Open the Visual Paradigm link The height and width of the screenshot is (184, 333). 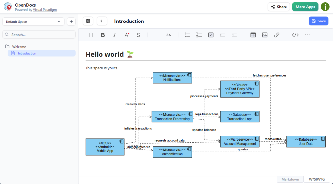click(45, 10)
